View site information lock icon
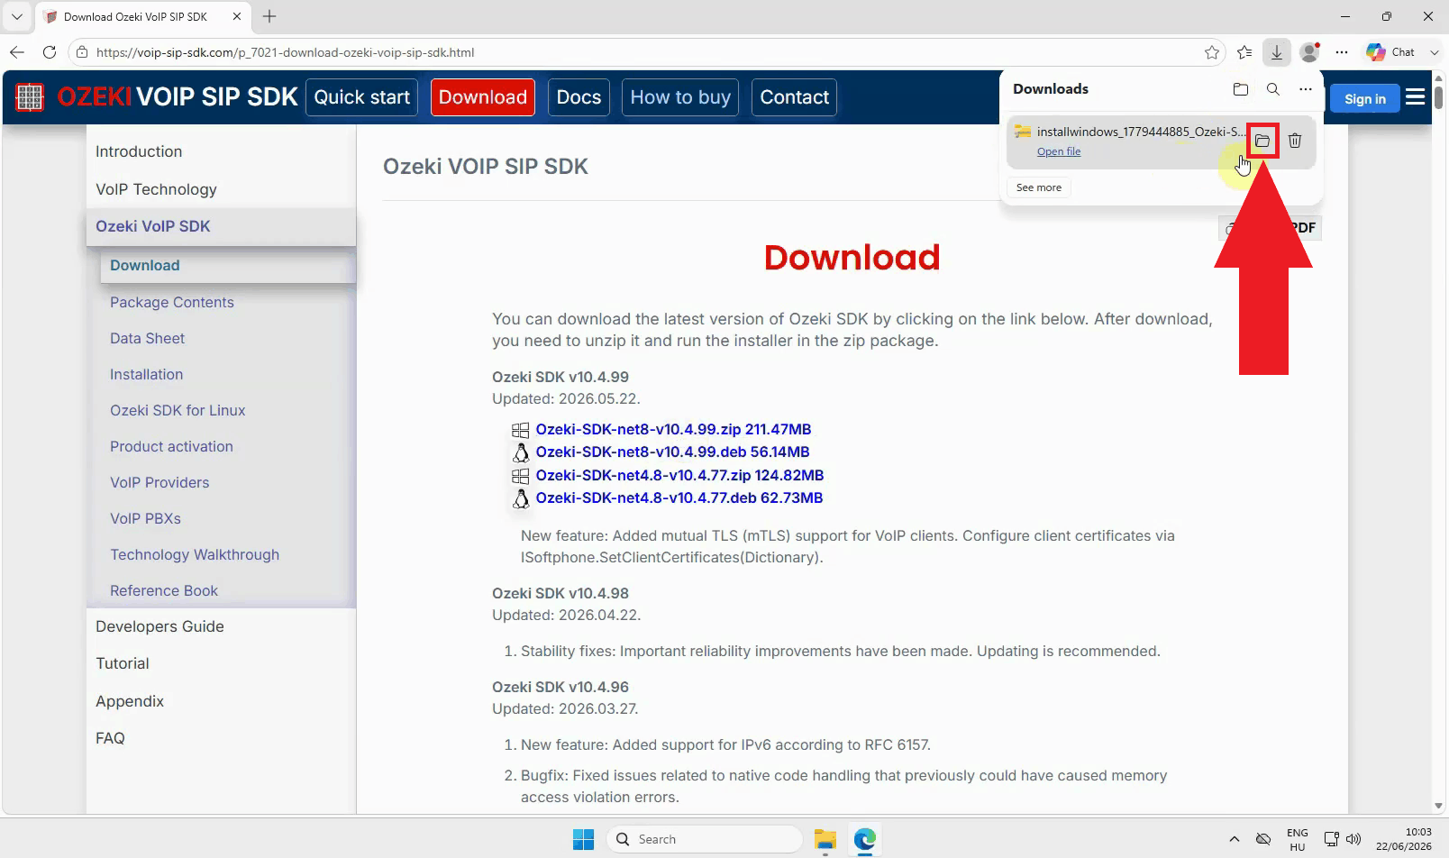The width and height of the screenshot is (1449, 858). (82, 52)
